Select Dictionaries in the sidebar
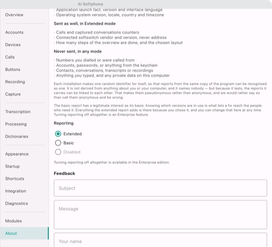 17,136
